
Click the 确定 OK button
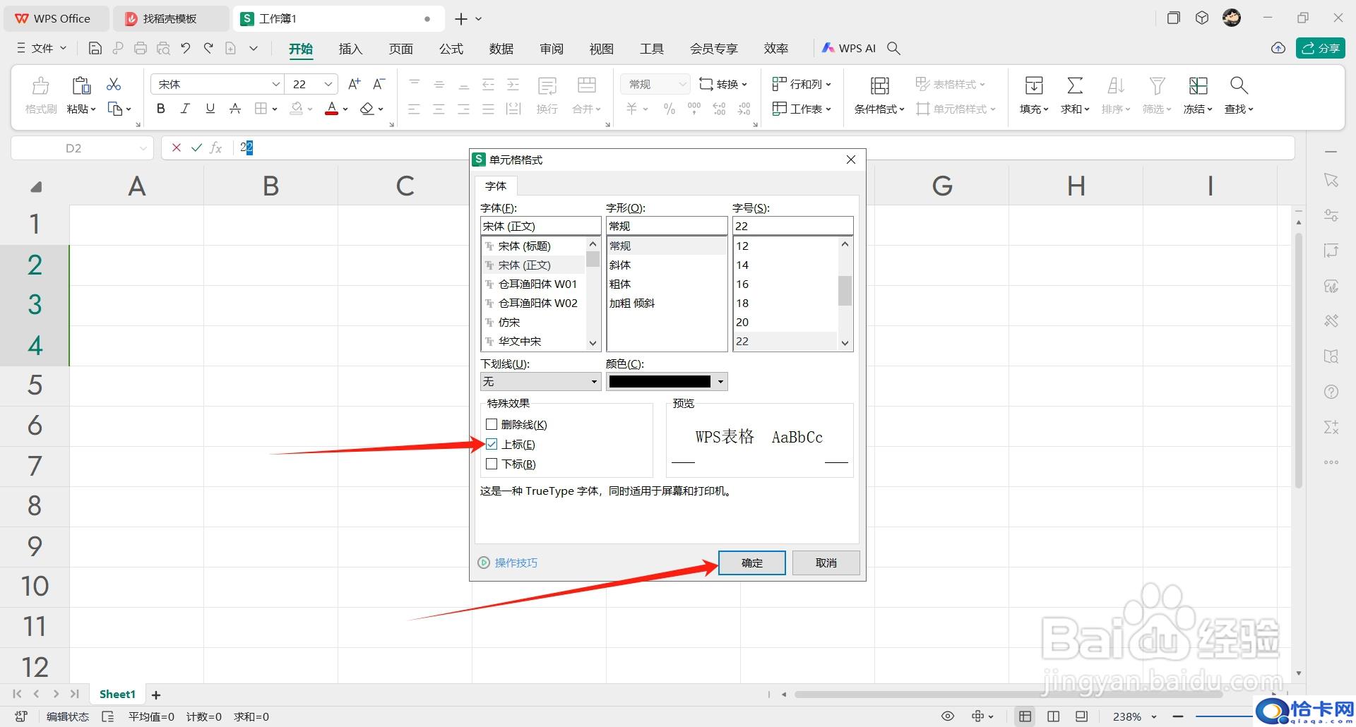tap(751, 563)
